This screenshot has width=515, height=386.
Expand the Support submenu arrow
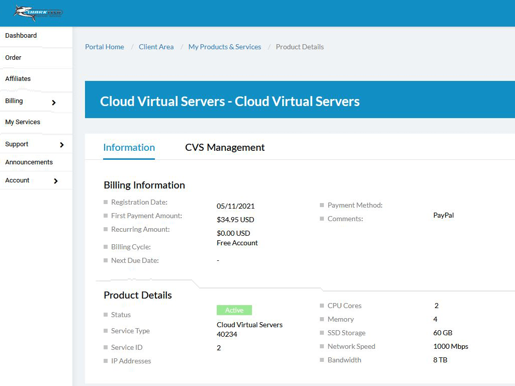coord(62,145)
